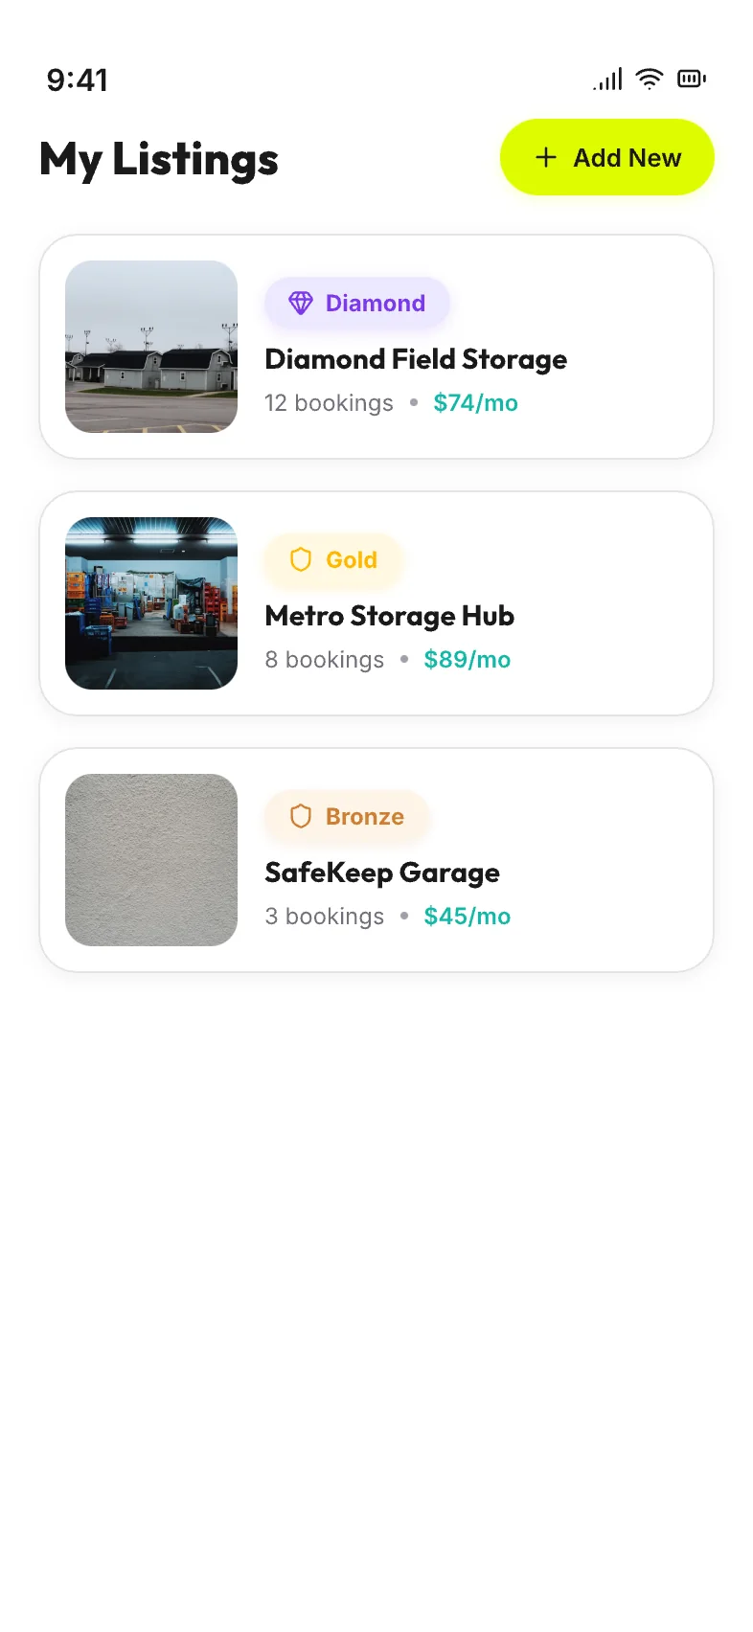This screenshot has height=1632, width=753.
Task: Click the purple diamond gem icon
Action: (301, 303)
